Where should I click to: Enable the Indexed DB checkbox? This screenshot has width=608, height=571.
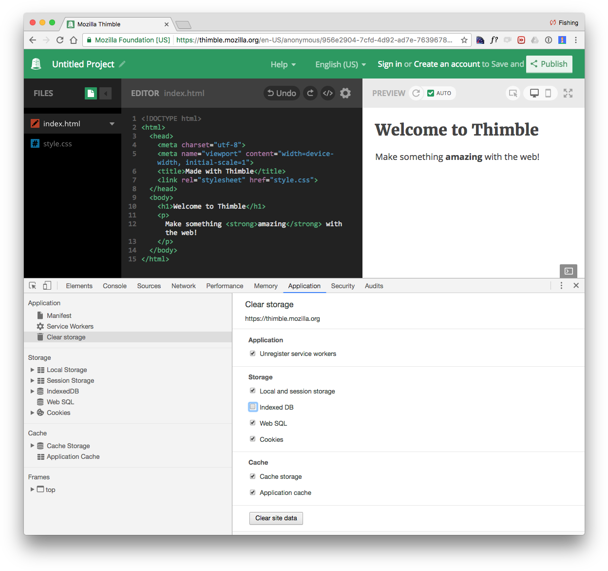[x=253, y=407]
